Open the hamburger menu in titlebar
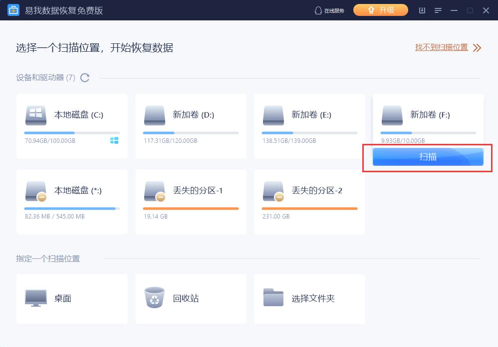498x347 pixels. pyautogui.click(x=438, y=10)
